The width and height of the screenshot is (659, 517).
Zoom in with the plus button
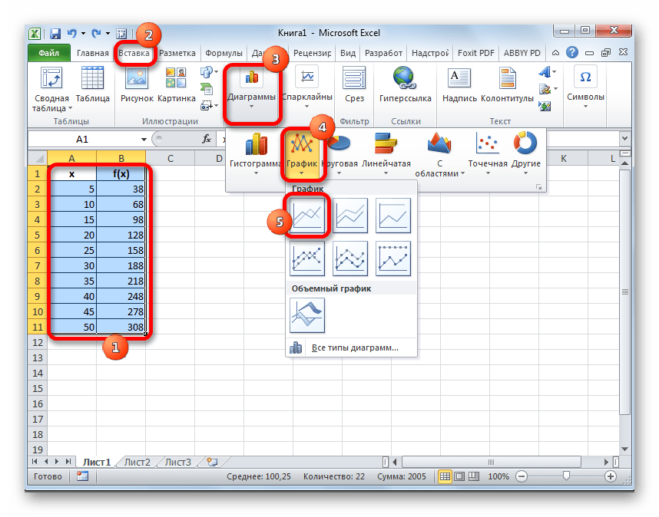(x=611, y=476)
